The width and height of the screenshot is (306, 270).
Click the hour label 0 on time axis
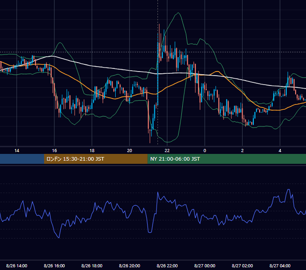point(205,151)
